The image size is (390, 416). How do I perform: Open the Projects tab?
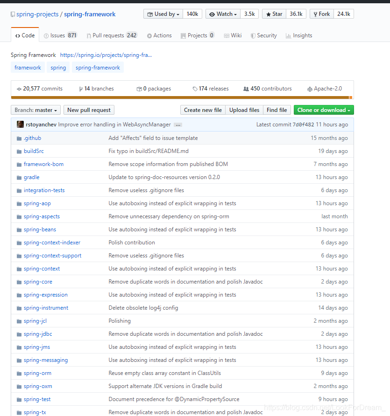198,35
